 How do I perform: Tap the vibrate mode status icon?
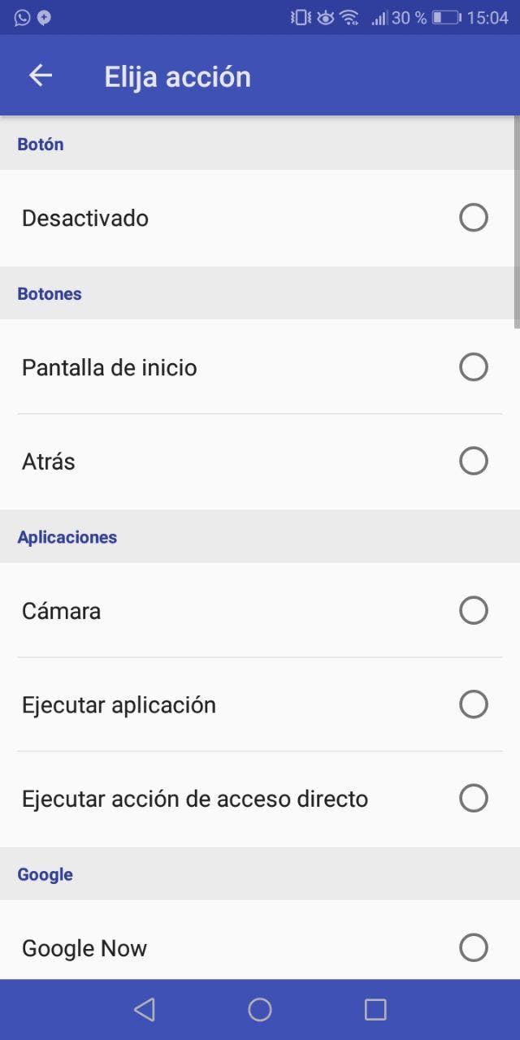[x=301, y=17]
